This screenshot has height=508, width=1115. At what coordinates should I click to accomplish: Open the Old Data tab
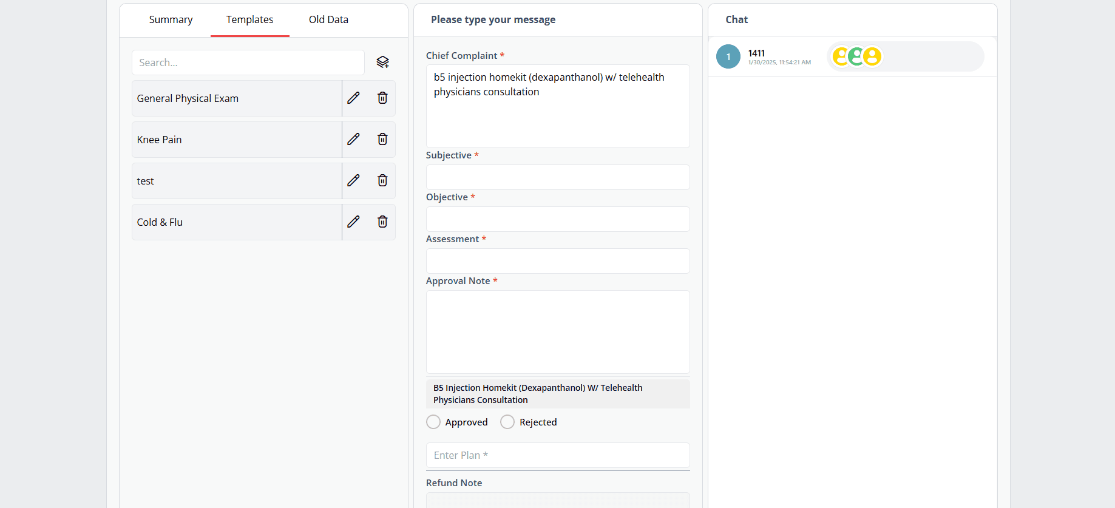[328, 19]
